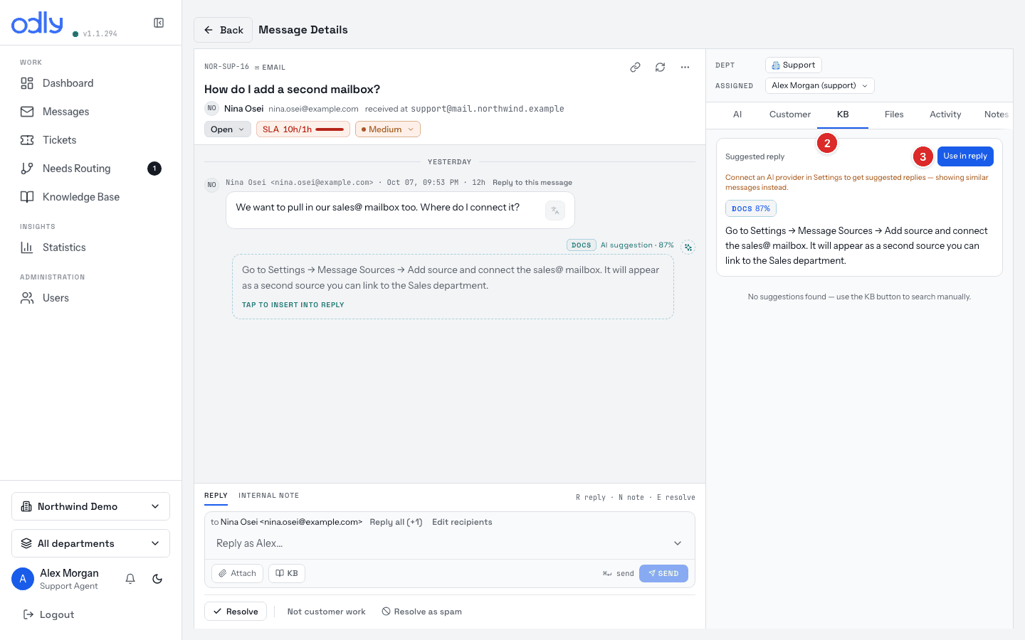Attach a file to the reply
Viewport: 1025px width, 640px height.
point(237,573)
